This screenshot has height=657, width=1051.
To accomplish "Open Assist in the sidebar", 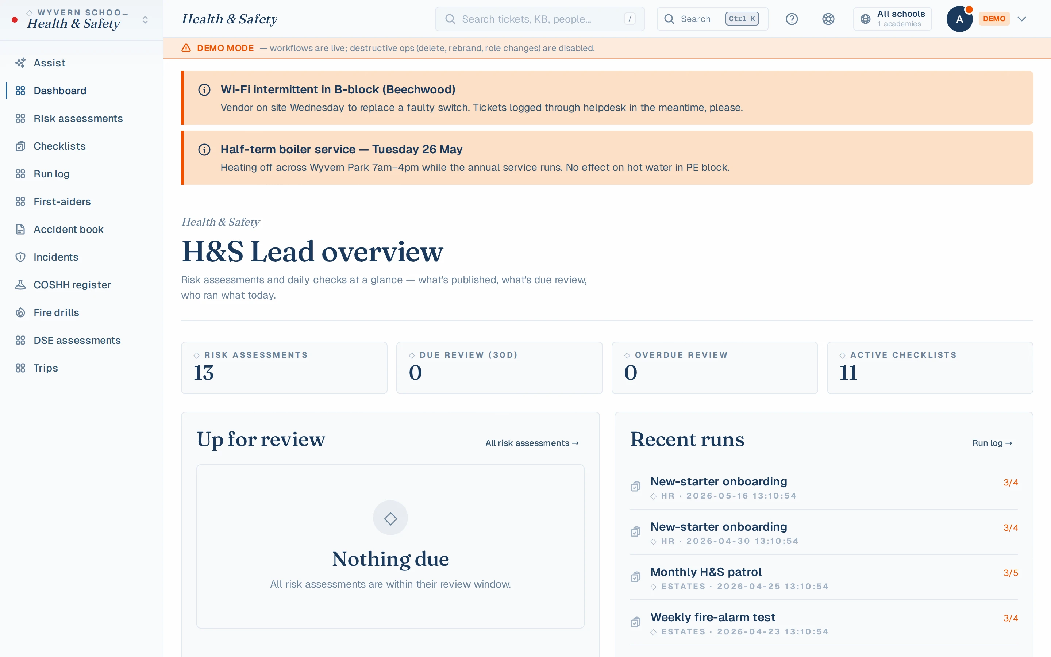I will point(82,63).
